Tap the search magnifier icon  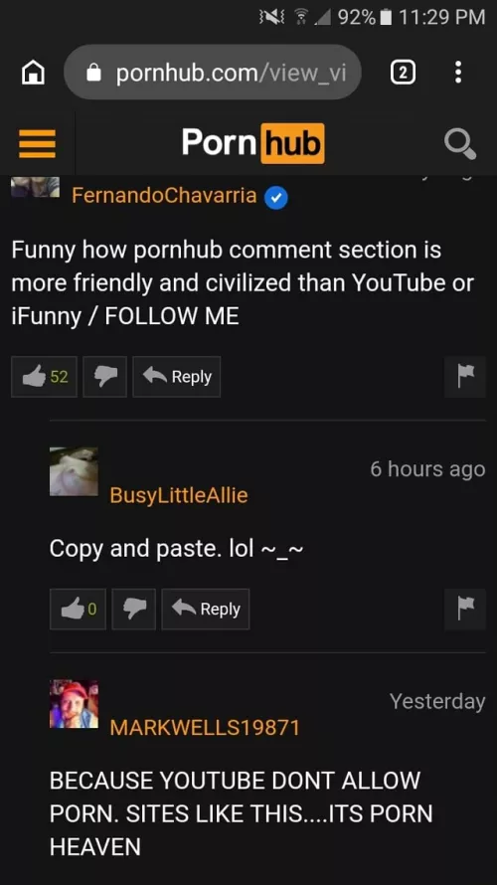point(460,143)
